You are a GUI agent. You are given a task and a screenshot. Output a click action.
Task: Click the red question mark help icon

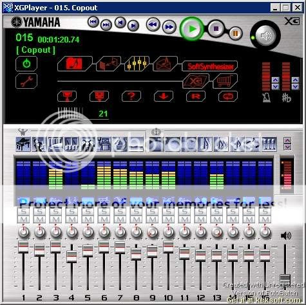pos(131,96)
